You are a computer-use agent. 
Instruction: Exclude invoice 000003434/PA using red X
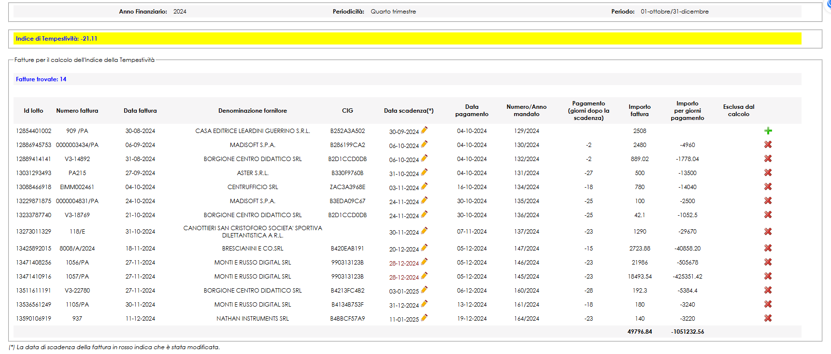[x=768, y=145]
